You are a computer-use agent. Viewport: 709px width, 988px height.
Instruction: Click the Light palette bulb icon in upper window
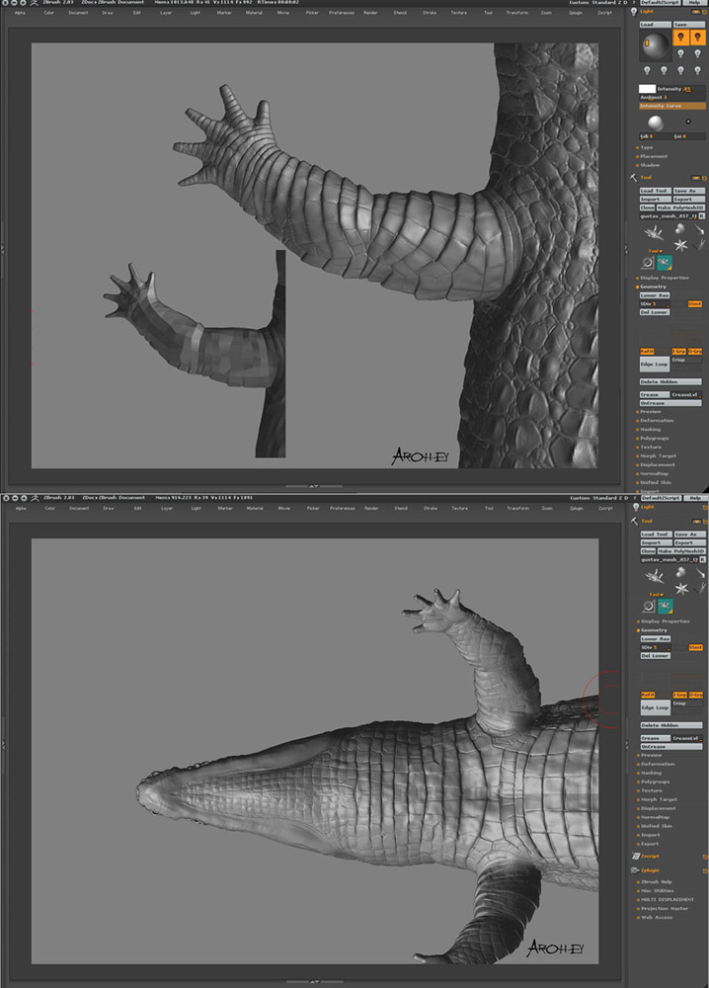(634, 12)
